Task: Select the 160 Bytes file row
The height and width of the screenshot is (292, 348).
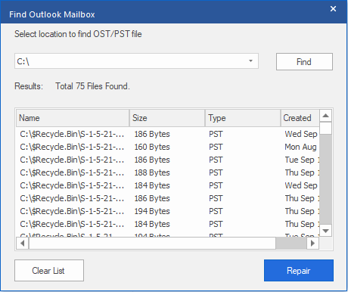Action: click(168, 147)
